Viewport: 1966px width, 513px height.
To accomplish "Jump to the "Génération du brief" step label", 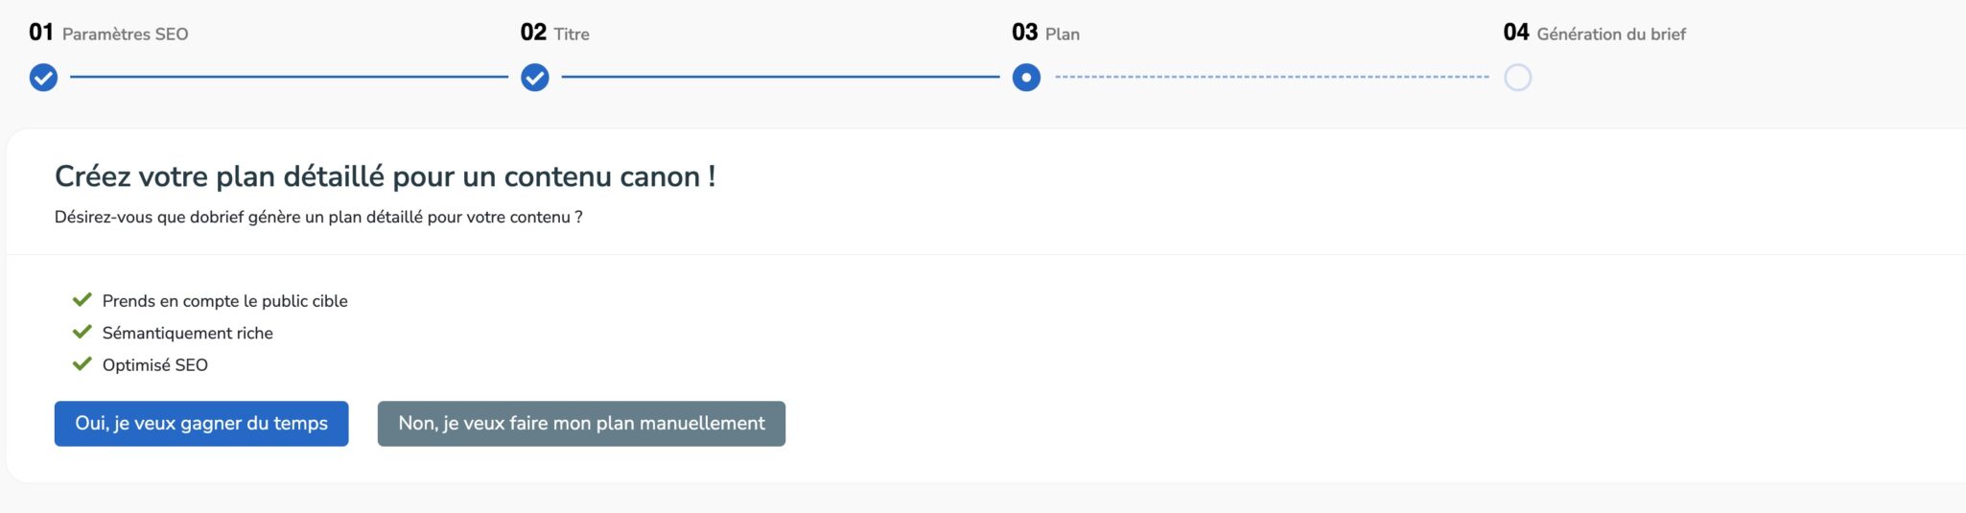I will click(x=1611, y=35).
